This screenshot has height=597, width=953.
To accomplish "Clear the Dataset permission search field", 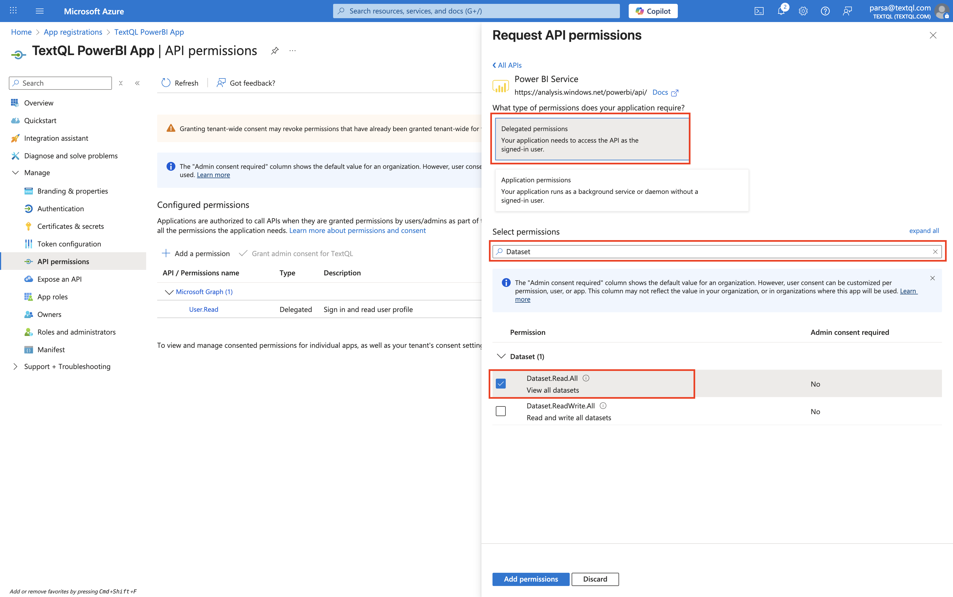I will (x=935, y=251).
